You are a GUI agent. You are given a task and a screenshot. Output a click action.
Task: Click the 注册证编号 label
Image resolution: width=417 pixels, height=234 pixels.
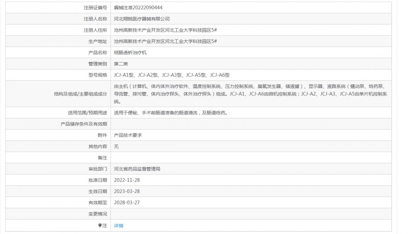coord(96,7)
